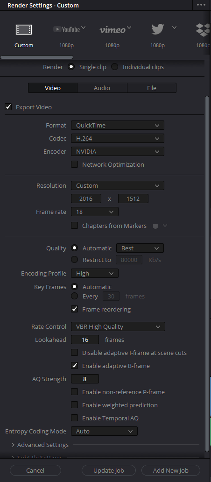Screen dimensions: 211x482
Task: Enable the Network Optimization checkbox
Action: click(x=75, y=164)
